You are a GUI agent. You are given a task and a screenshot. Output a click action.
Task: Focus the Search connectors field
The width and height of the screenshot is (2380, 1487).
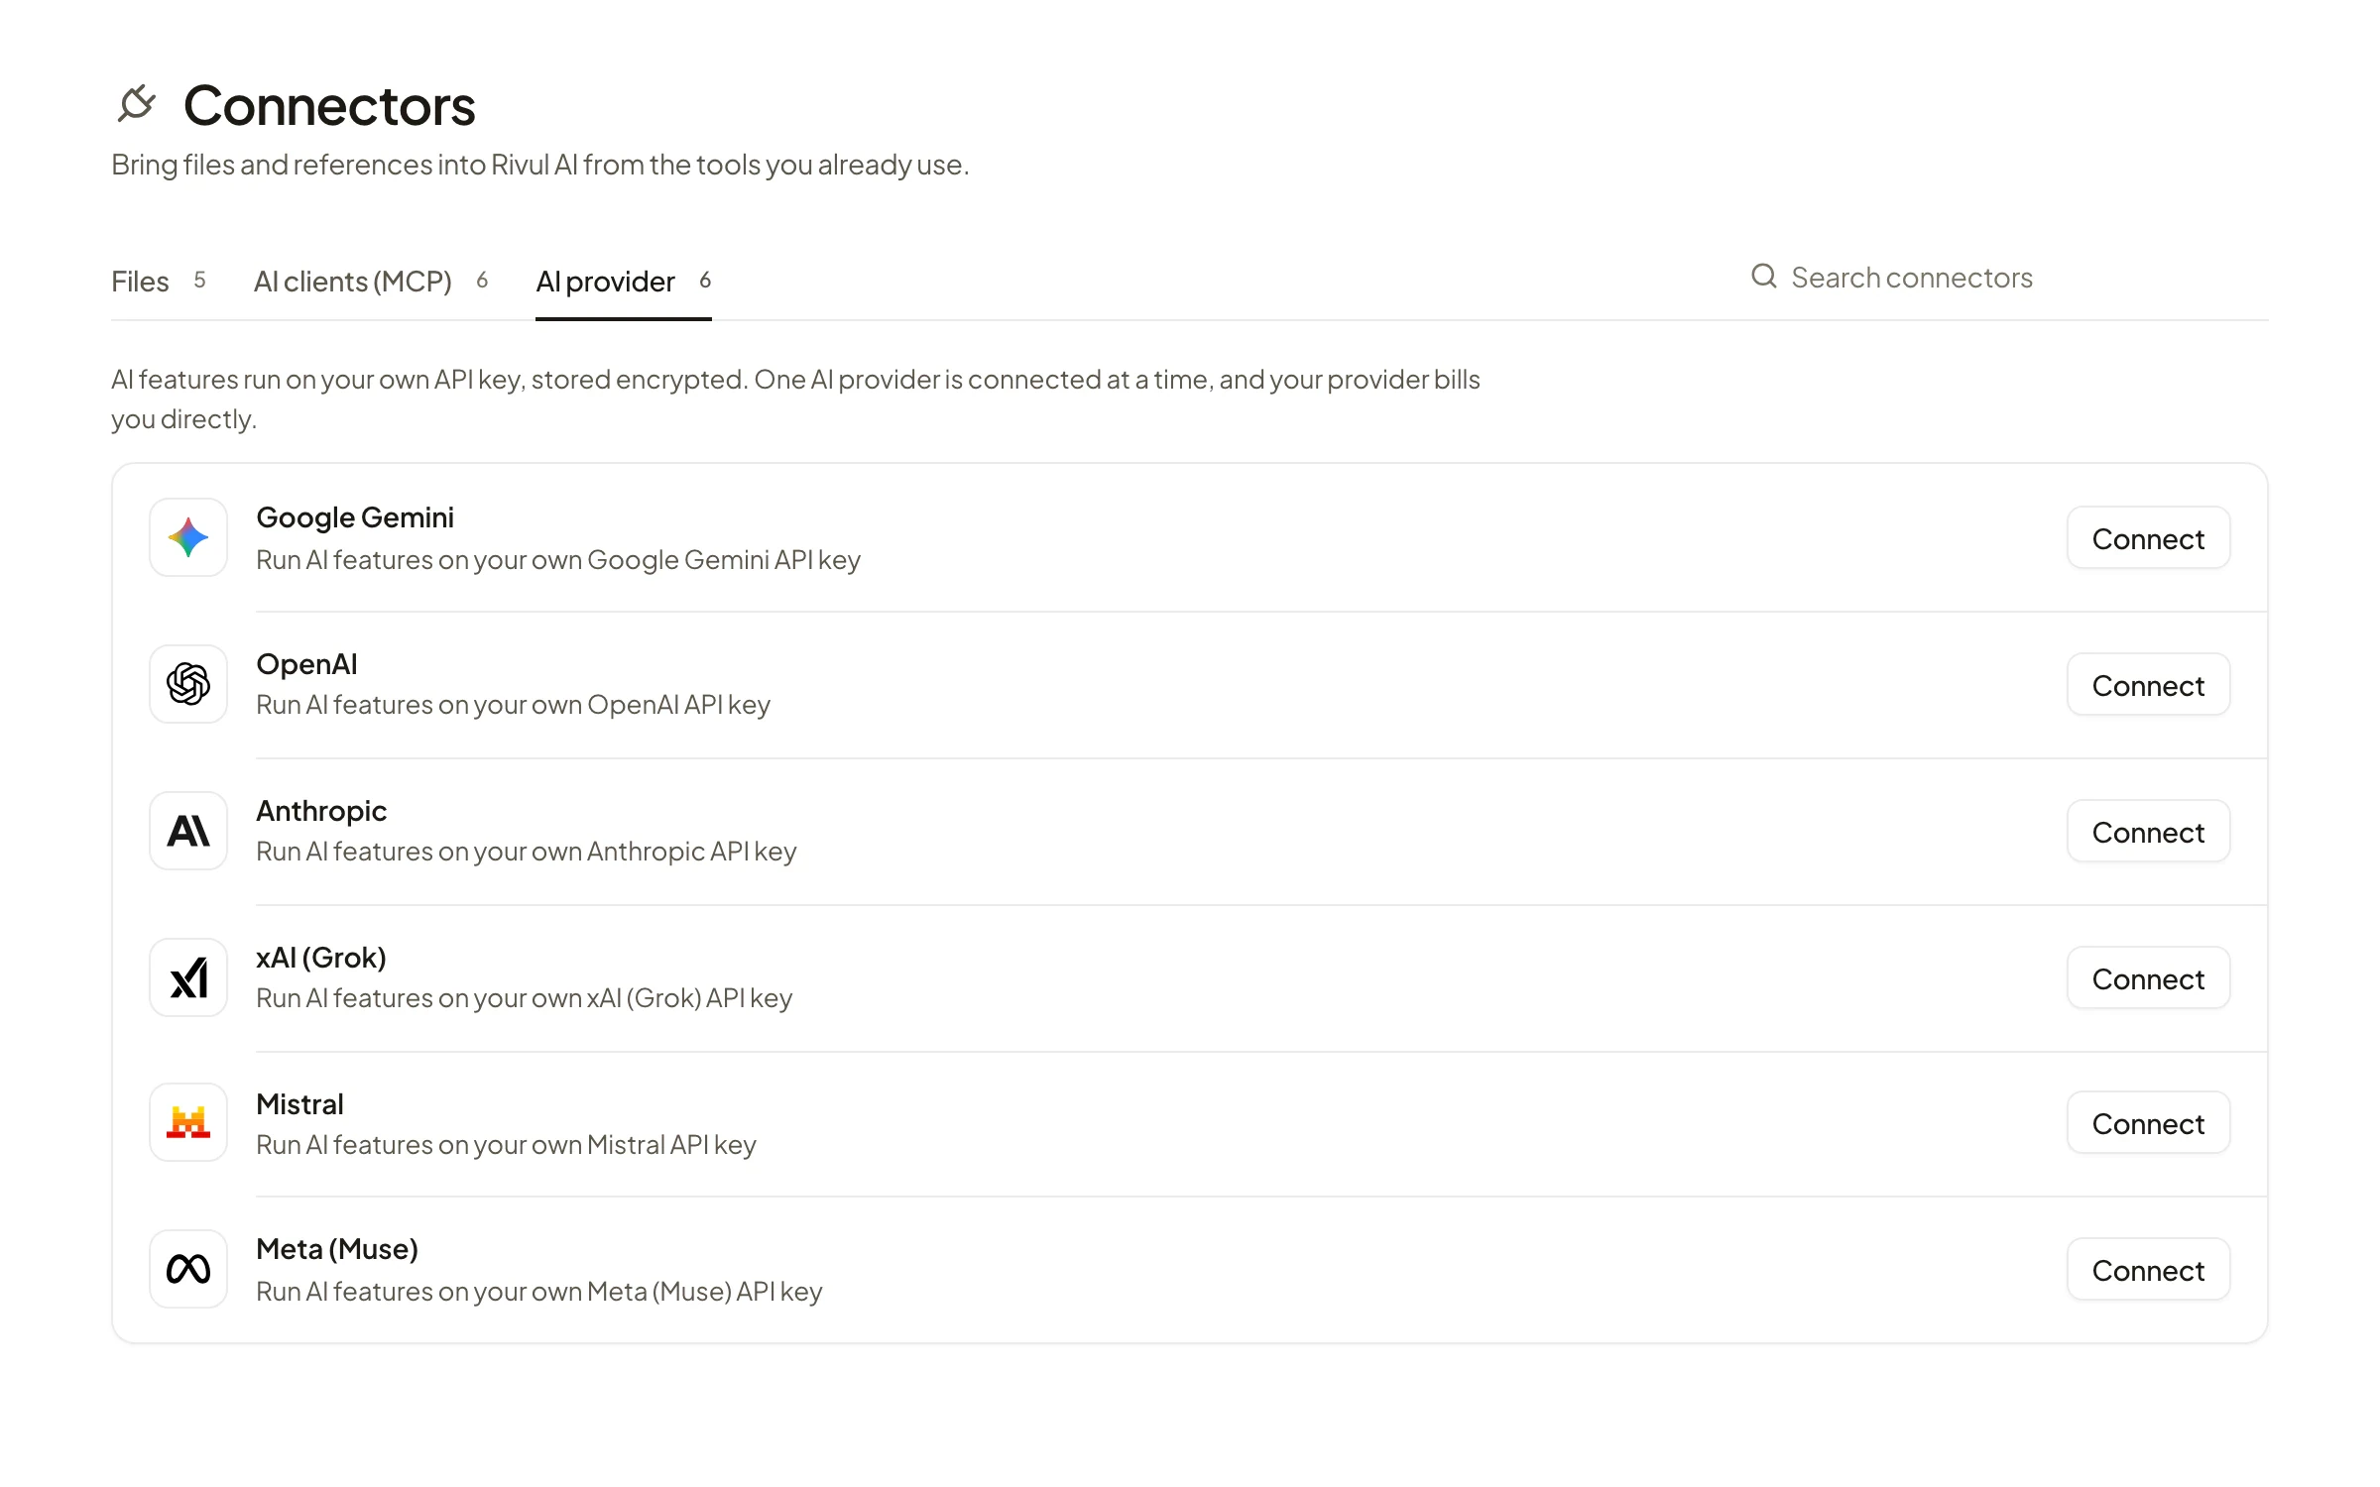(x=2009, y=278)
